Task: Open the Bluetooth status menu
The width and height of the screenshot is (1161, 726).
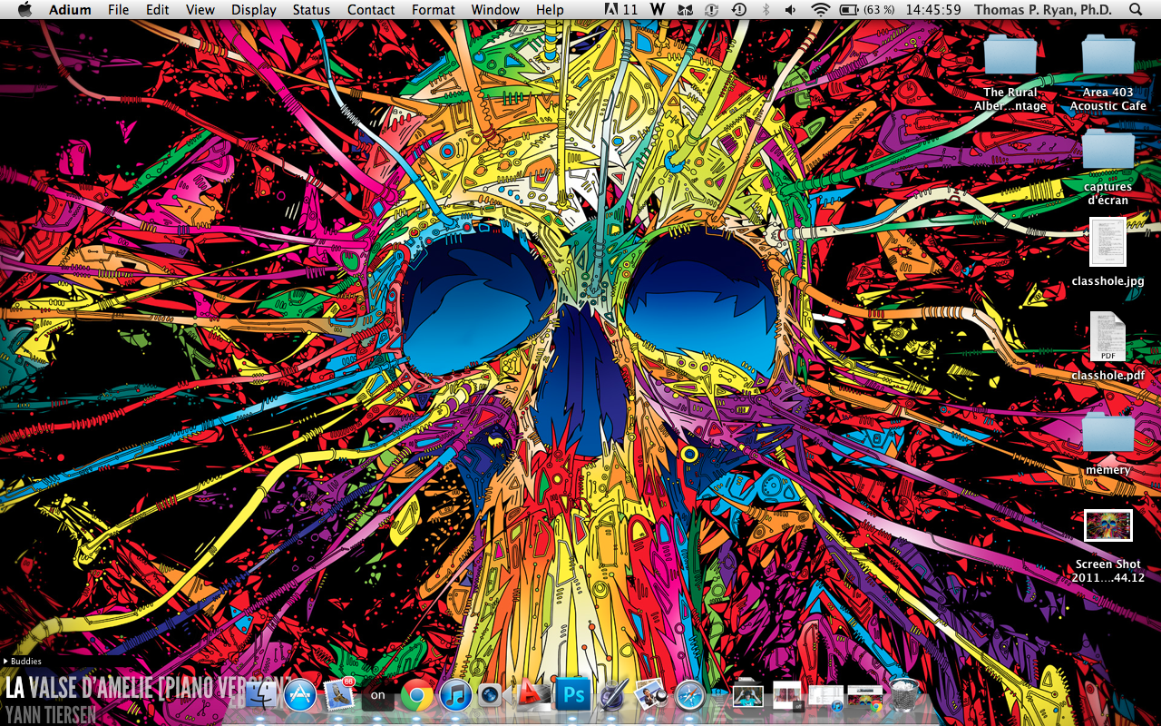Action: [x=766, y=10]
